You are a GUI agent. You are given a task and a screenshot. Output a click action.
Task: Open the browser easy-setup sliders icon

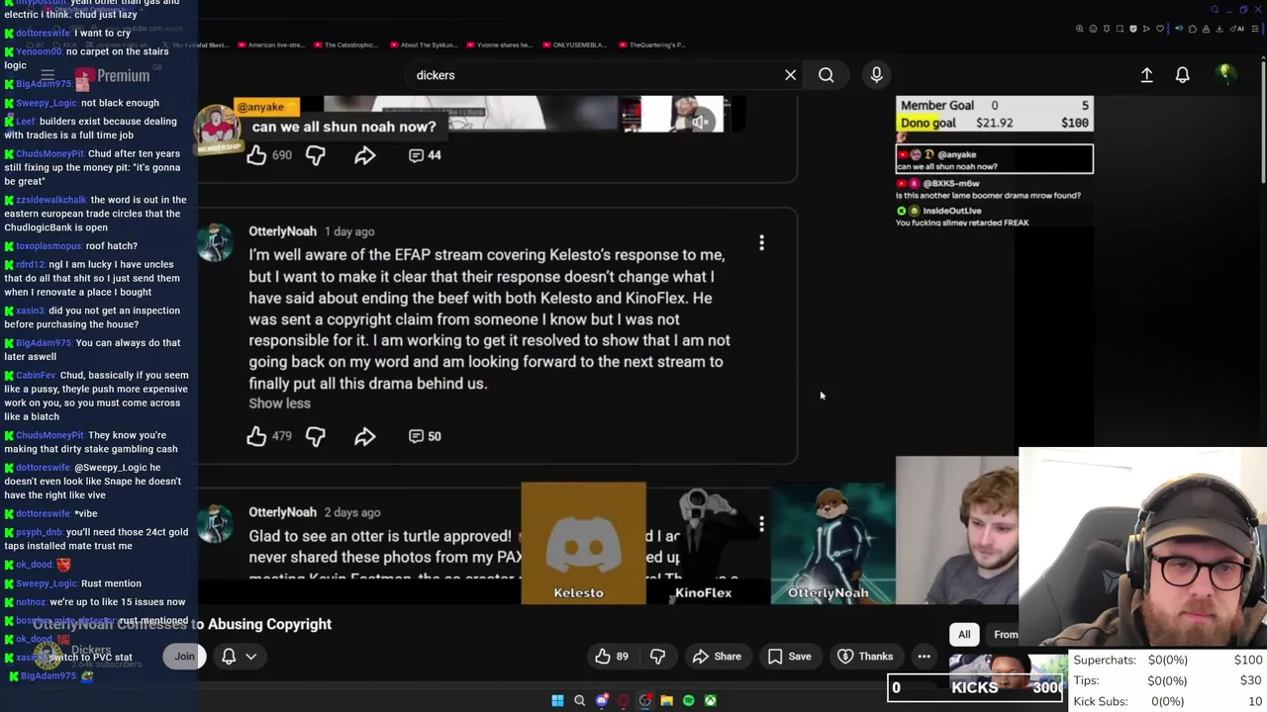click(1254, 29)
